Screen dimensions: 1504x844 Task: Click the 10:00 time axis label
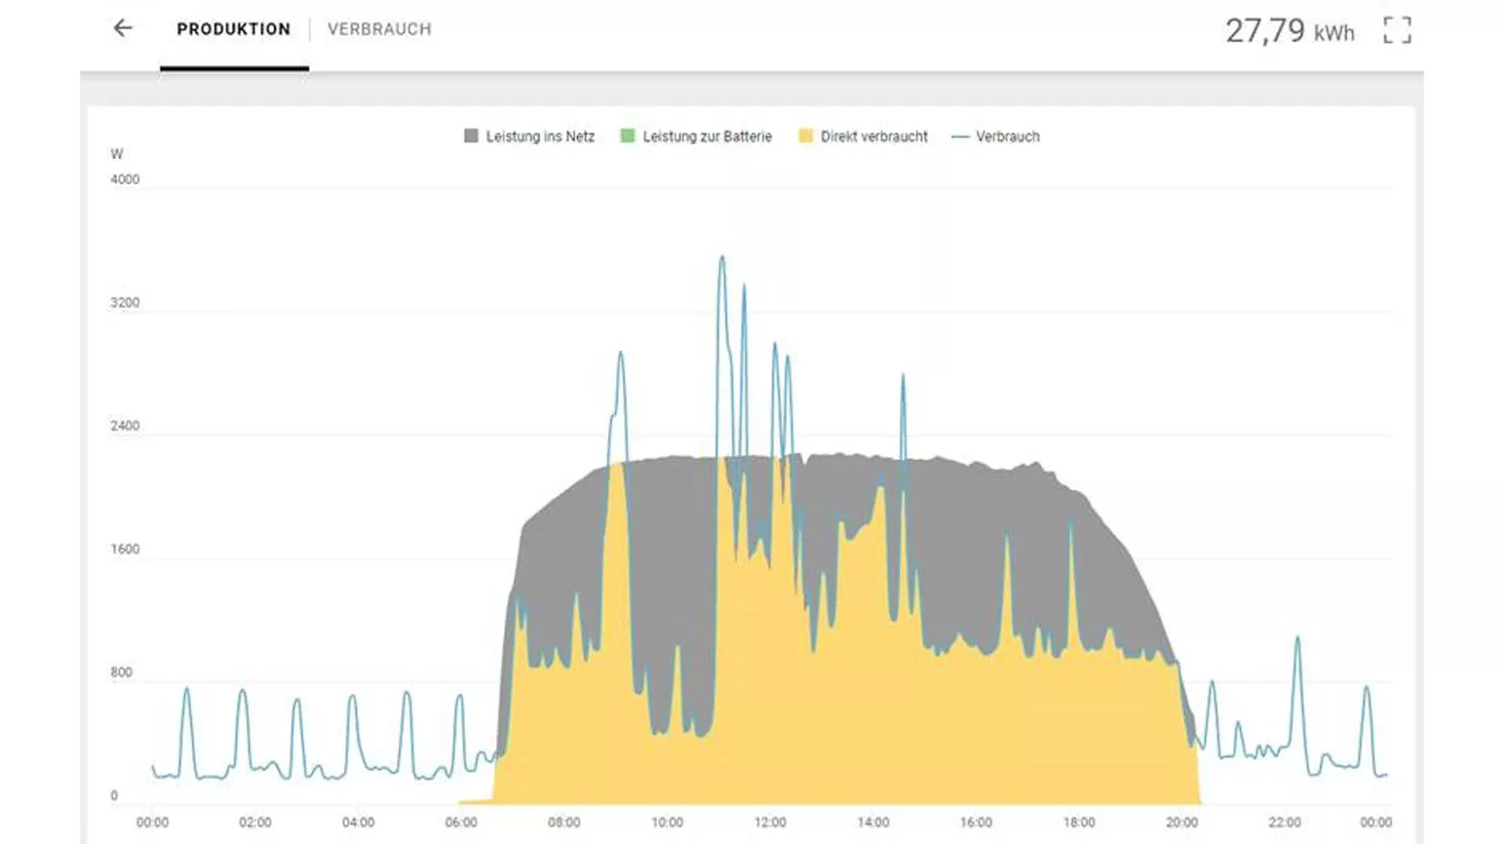(667, 823)
